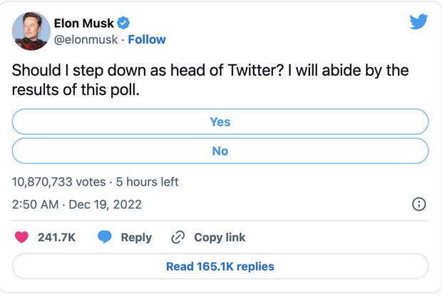Read 165.1K replies
The image size is (442, 295).
(x=220, y=266)
